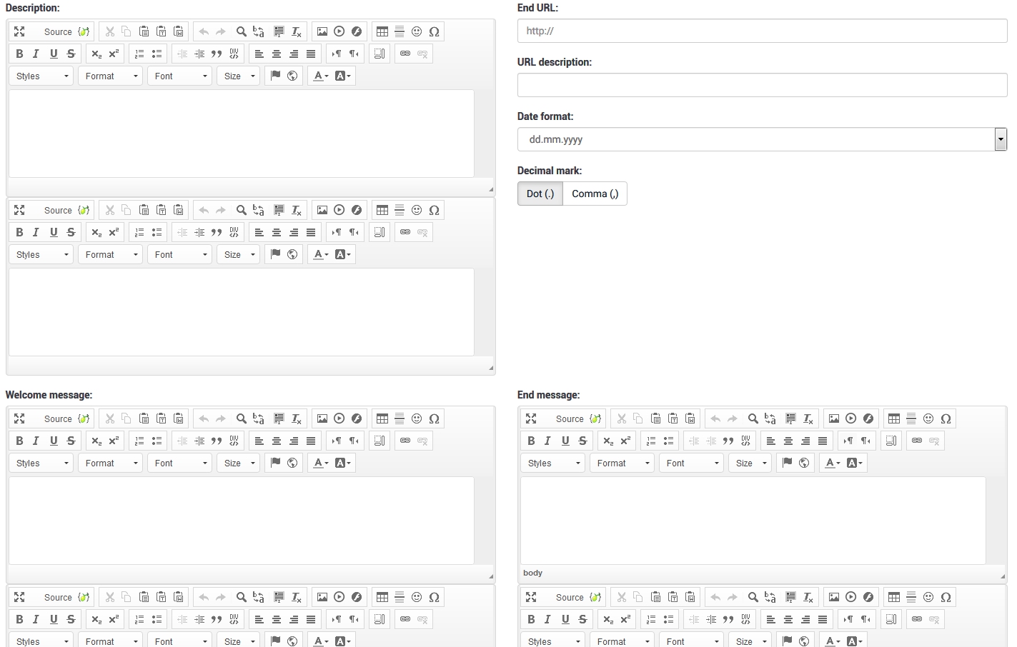Viewport: 1017px width, 647px height.
Task: Apply block quote in lower Description editor
Action: coord(217,232)
